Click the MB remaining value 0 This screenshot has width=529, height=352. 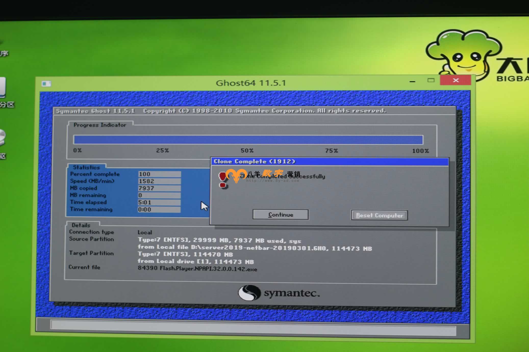point(159,195)
